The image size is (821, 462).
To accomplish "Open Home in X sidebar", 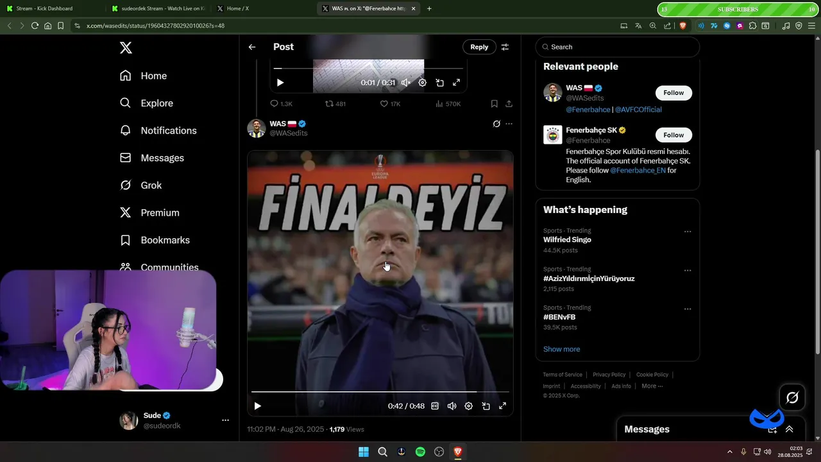I will 143,76.
